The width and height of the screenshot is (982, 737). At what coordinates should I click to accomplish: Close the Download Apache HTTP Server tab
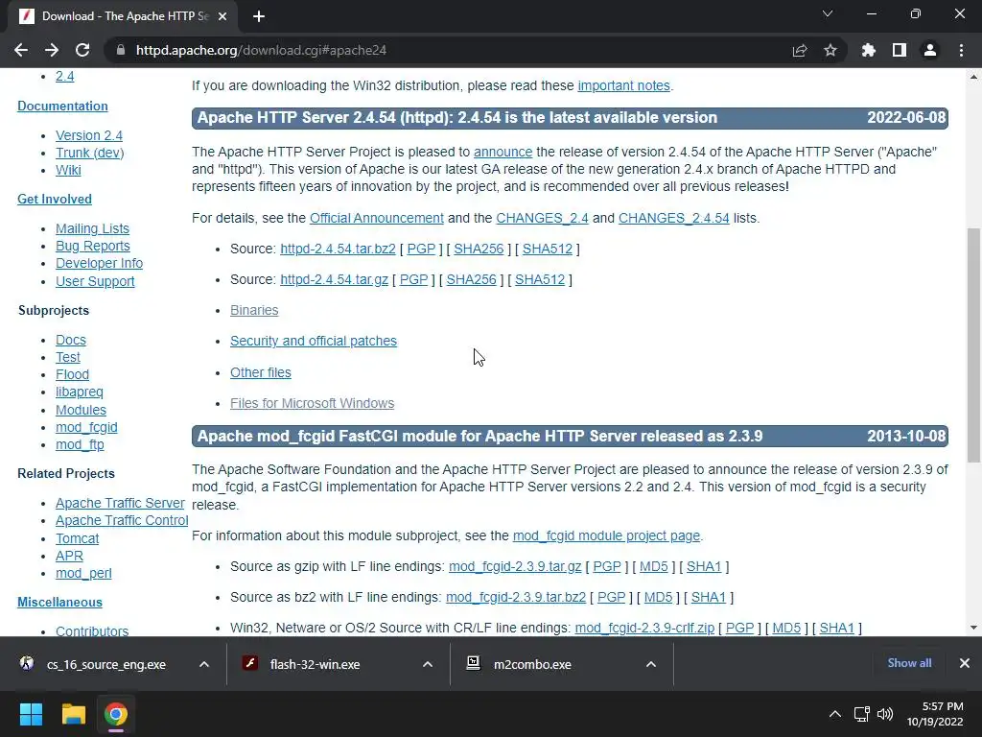click(x=222, y=16)
